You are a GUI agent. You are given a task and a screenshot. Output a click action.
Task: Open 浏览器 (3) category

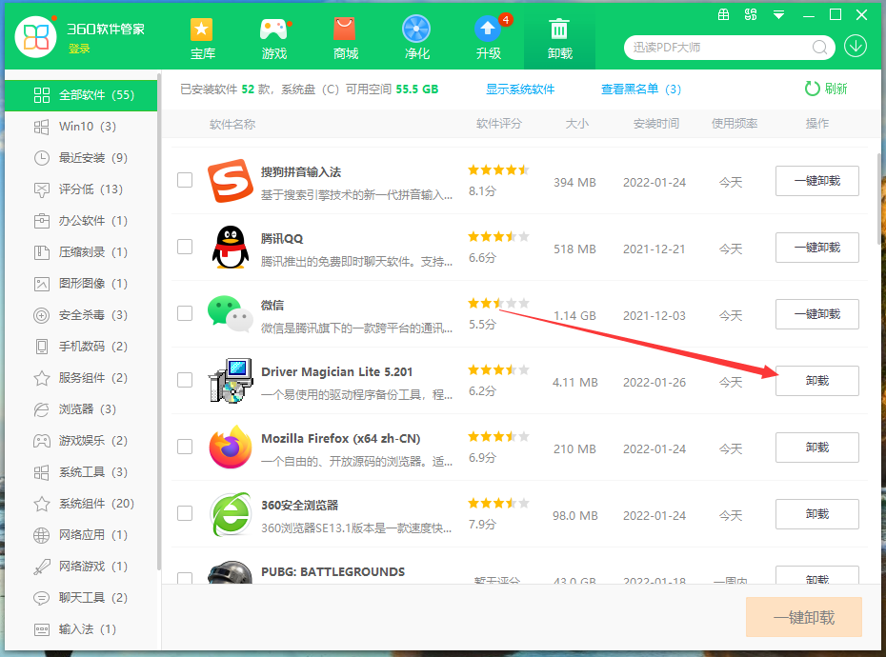click(81, 409)
